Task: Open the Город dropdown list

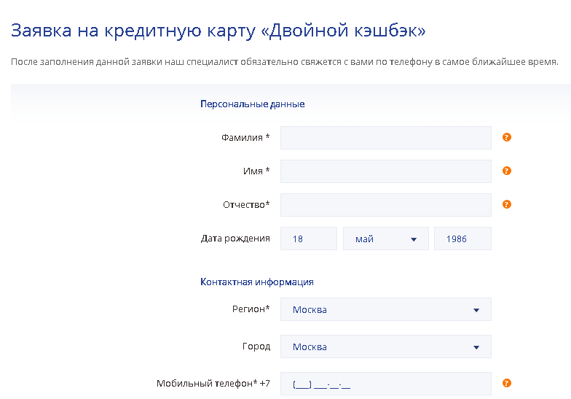Action: pos(385,346)
